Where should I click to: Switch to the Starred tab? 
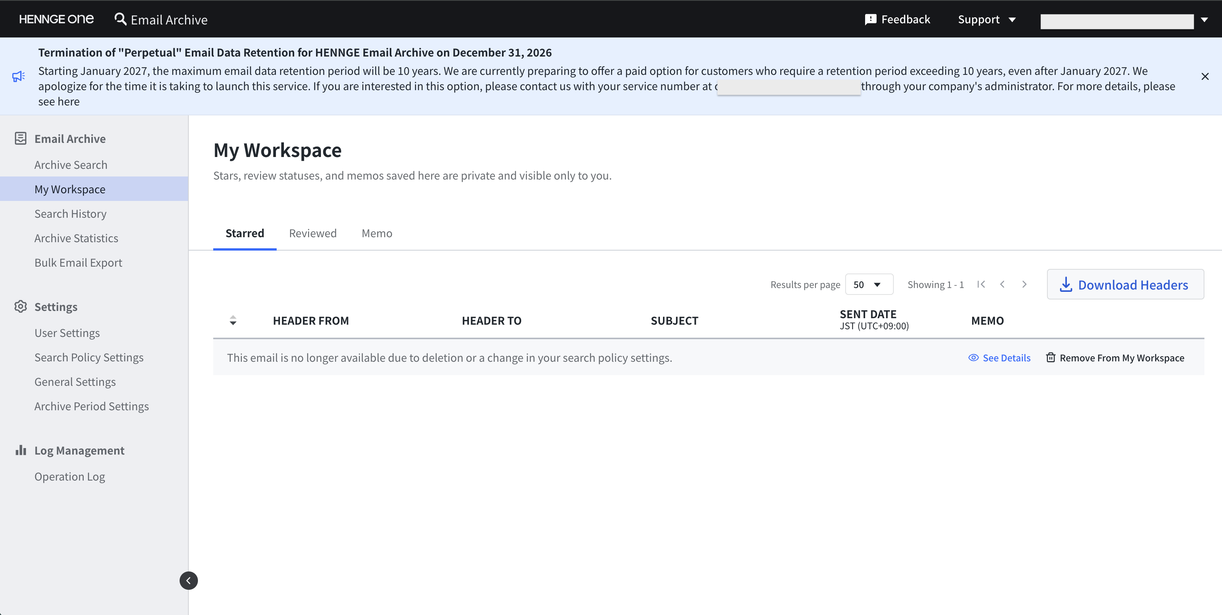pyautogui.click(x=245, y=233)
